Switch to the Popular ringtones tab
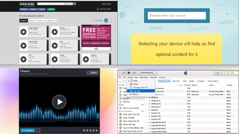 coord(32,21)
